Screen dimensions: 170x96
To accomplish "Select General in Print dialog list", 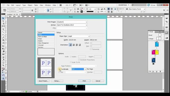I will pyautogui.click(x=46, y=33).
